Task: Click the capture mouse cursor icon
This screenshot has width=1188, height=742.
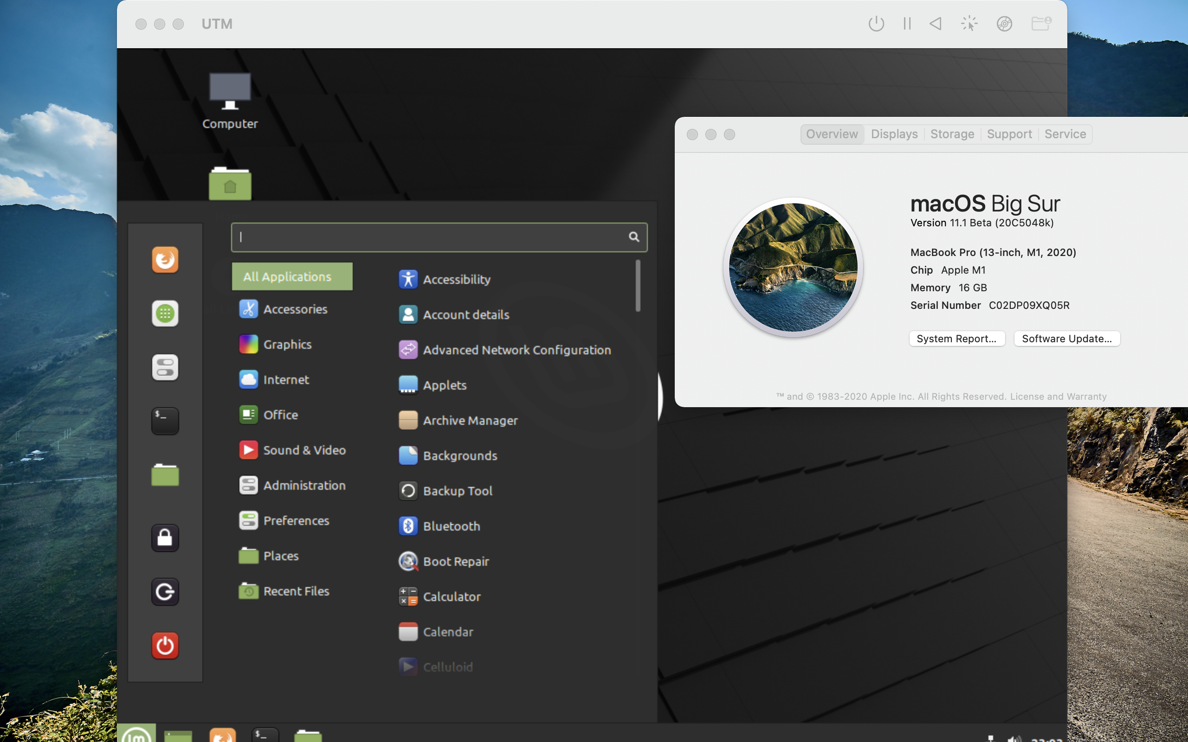Action: (x=969, y=24)
